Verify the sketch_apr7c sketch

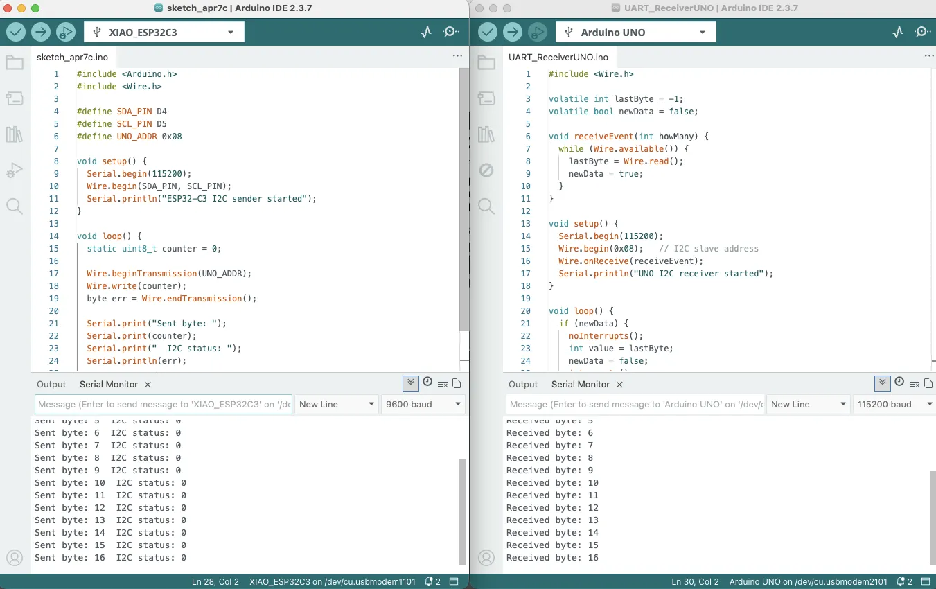point(16,32)
